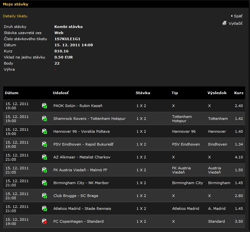
Task: Select the ticket number 1S7KULE1G1
Action: (67, 39)
